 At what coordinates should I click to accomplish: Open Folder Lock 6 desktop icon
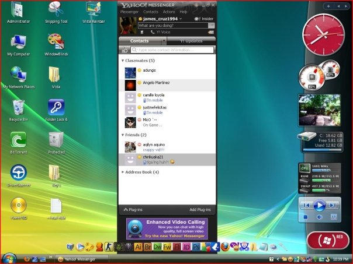(56, 110)
